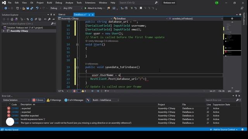
Task: Click Solution Explorer Home icon
Action: tap(12, 19)
